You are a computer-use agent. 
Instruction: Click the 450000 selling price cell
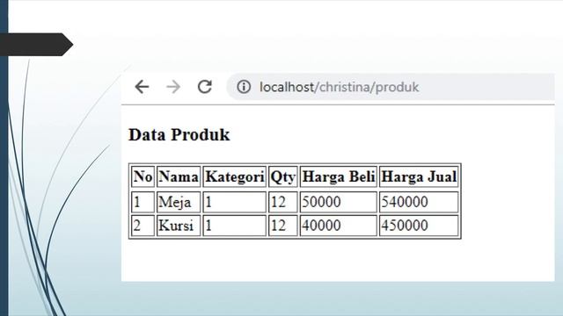click(419, 226)
